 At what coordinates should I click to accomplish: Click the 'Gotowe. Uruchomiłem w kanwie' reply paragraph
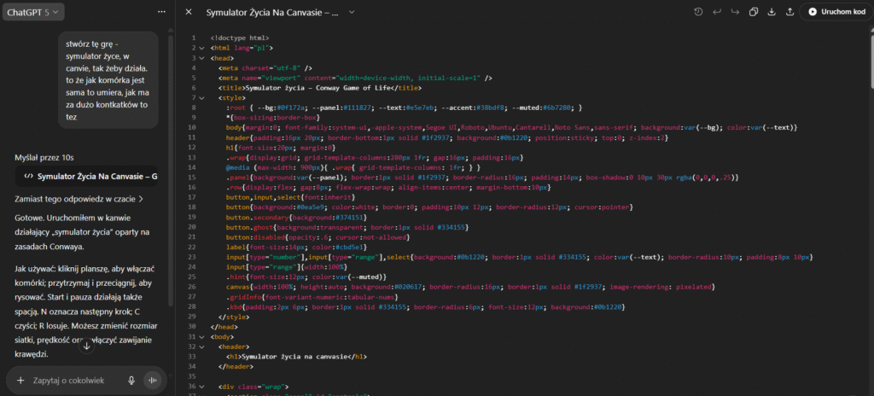coord(84,232)
